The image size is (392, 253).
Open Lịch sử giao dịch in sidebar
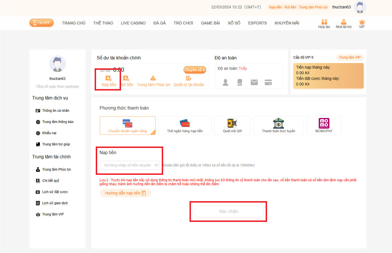[x=55, y=203]
